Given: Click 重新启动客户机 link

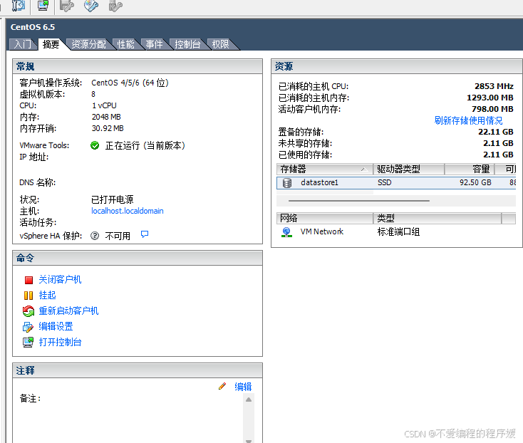Looking at the screenshot, I should [68, 311].
